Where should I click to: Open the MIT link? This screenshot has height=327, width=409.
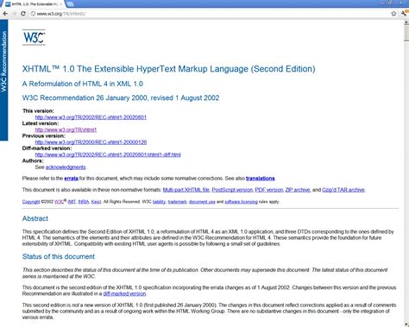72,202
